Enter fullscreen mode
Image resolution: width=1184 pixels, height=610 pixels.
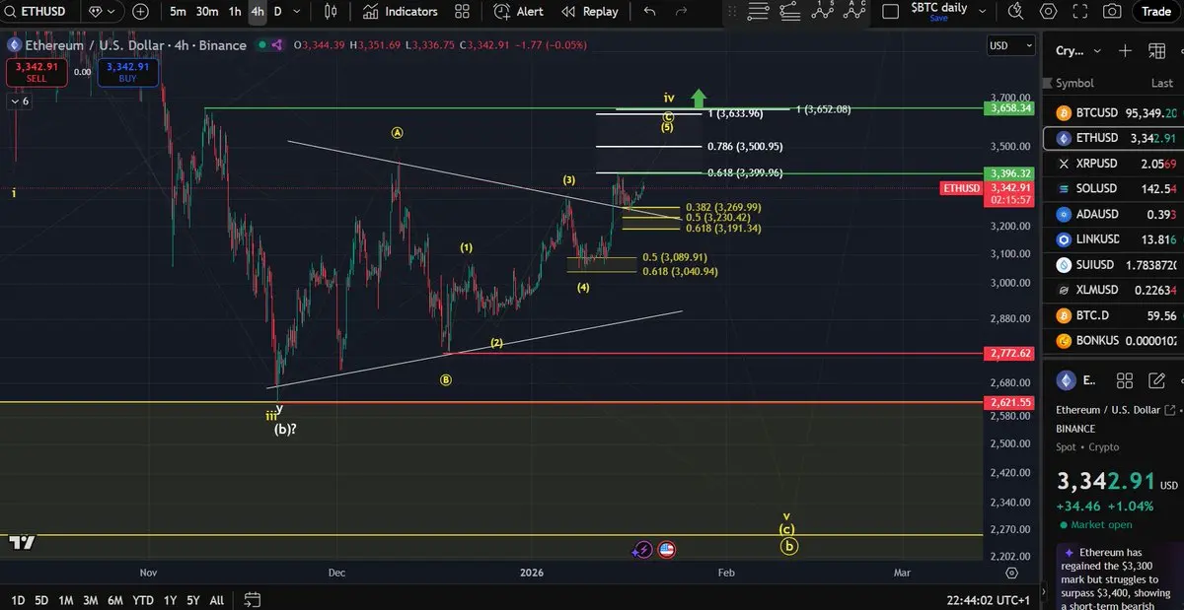click(1080, 12)
